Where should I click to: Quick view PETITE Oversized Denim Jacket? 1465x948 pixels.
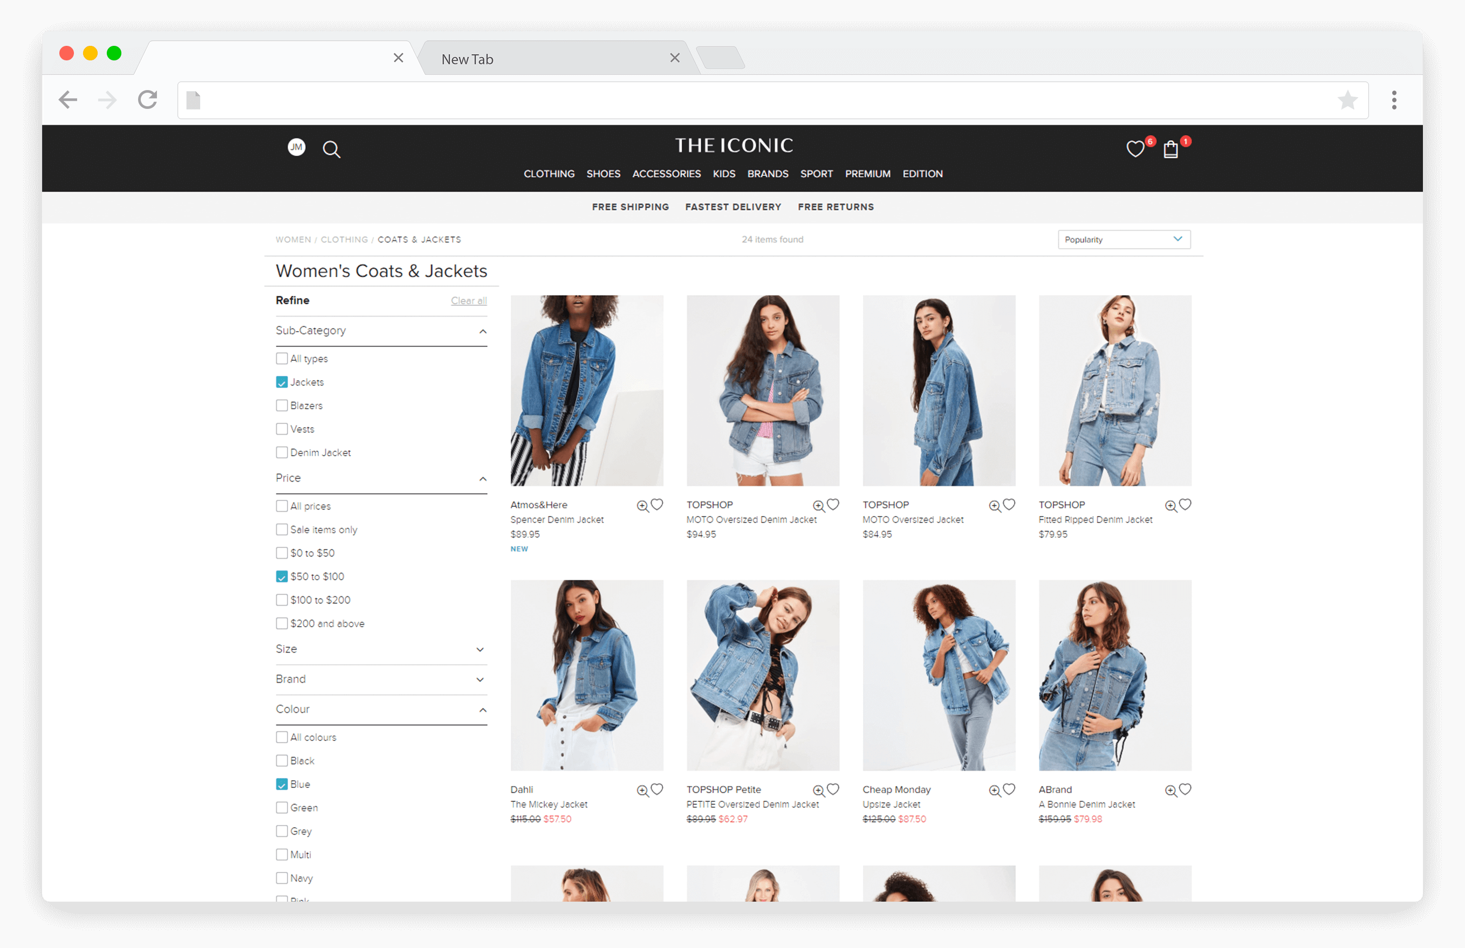click(819, 791)
